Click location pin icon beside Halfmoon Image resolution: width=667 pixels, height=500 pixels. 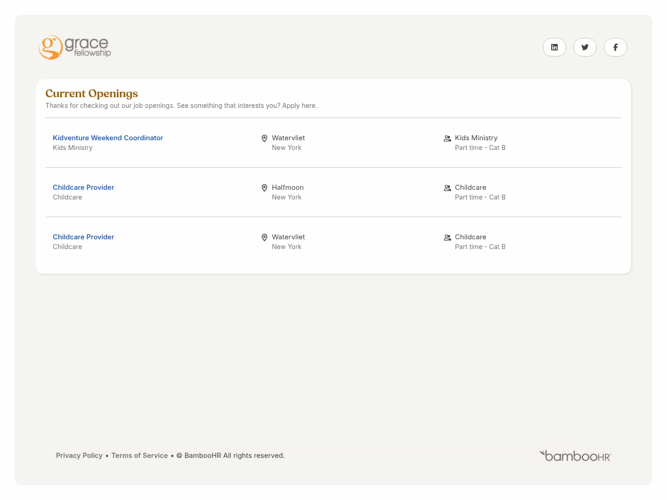(264, 188)
